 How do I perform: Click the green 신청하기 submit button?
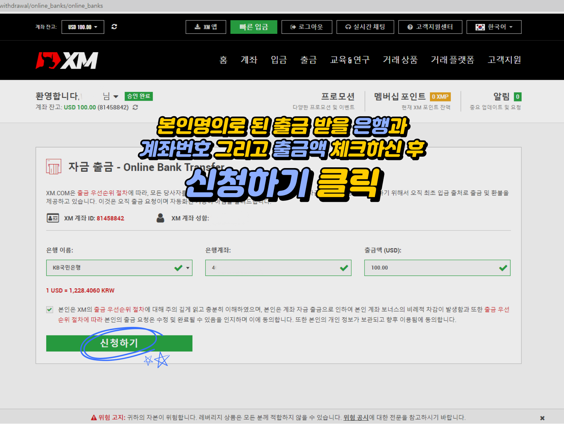119,343
